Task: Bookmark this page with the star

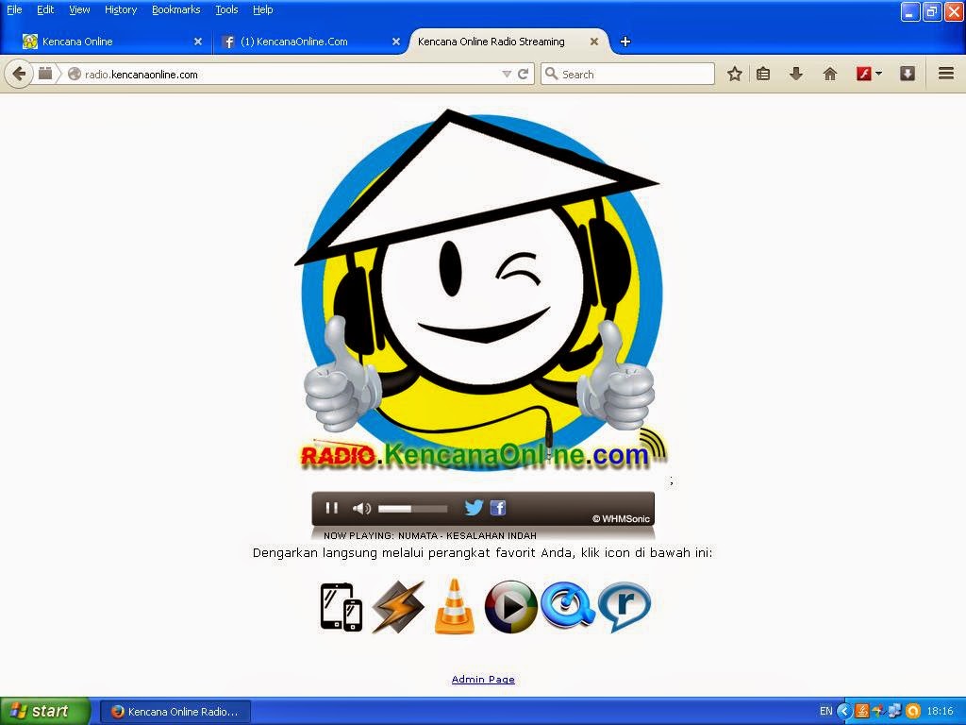Action: click(x=734, y=74)
